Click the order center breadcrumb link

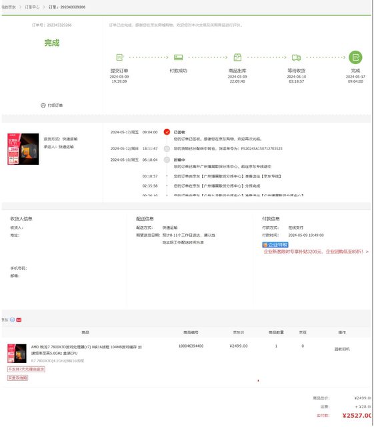coord(32,7)
